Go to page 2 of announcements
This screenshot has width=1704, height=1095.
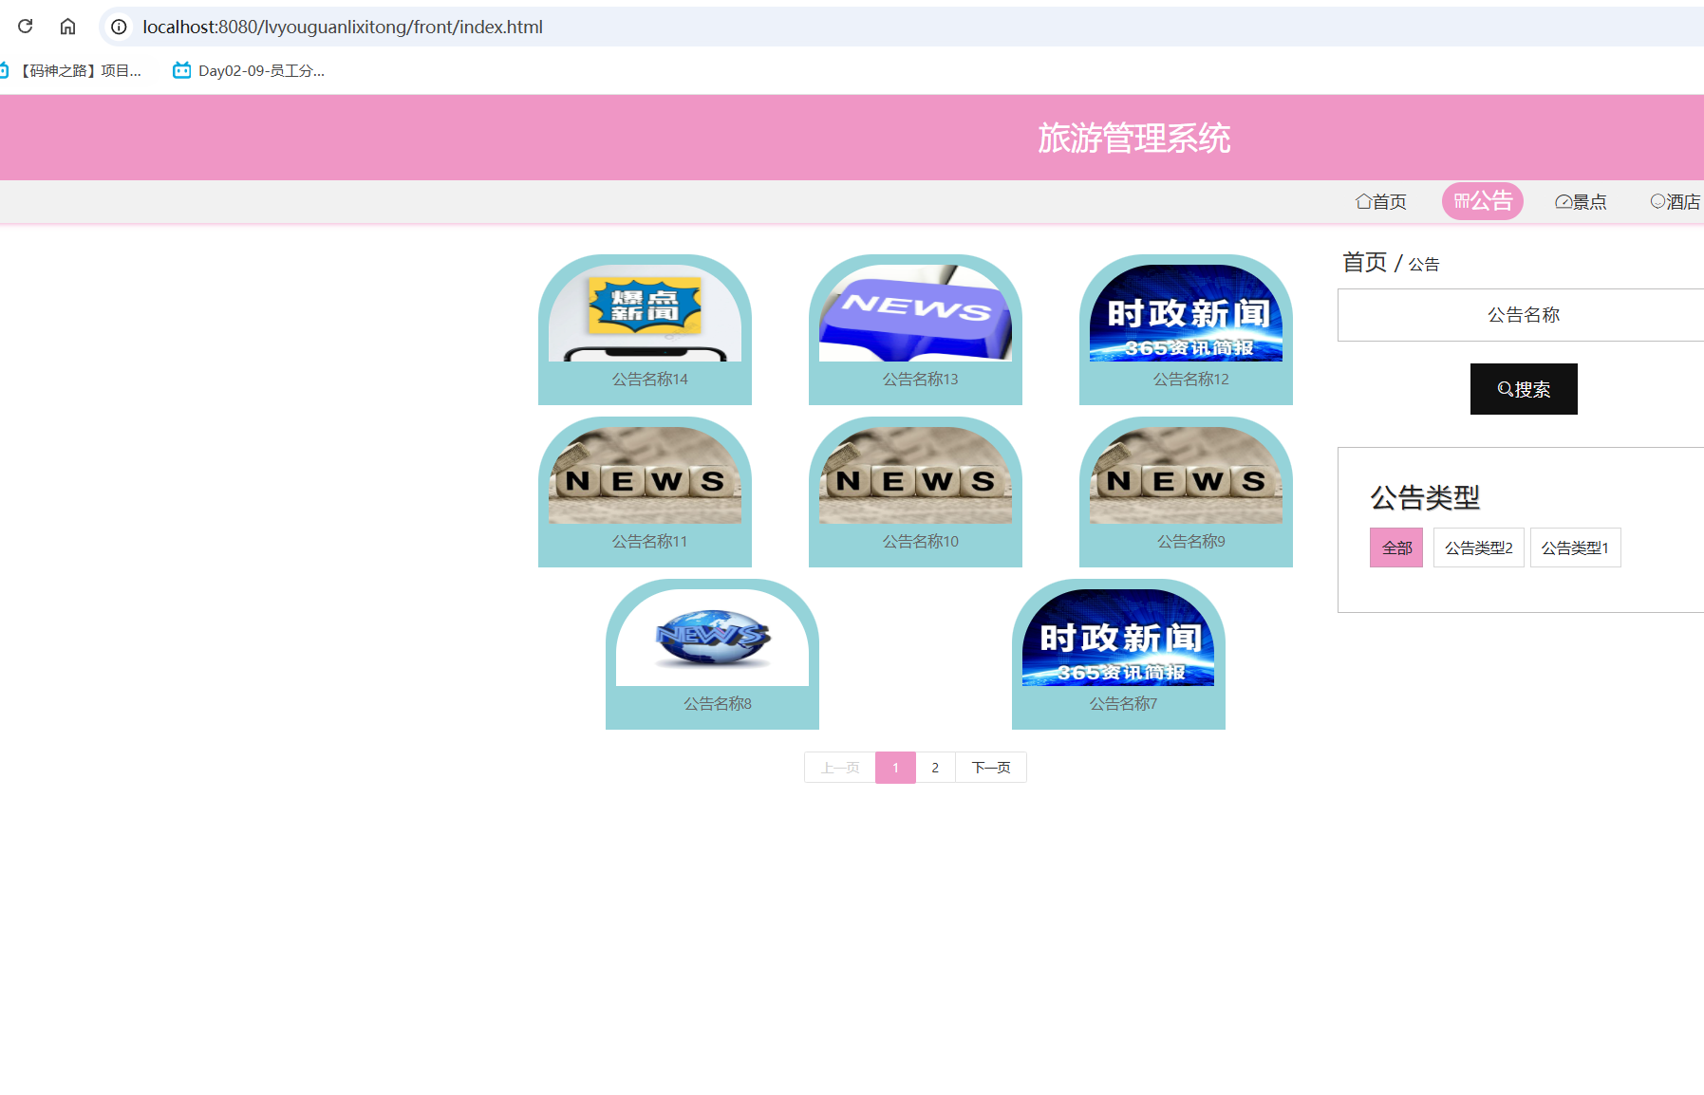(x=935, y=768)
